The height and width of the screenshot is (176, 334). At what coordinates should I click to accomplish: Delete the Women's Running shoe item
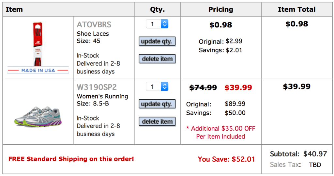pyautogui.click(x=157, y=121)
